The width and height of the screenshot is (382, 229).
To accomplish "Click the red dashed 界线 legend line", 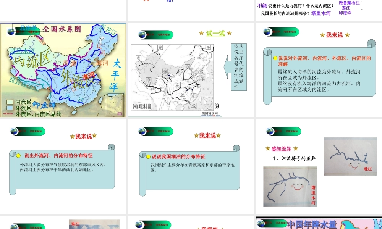I will pos(8,114).
